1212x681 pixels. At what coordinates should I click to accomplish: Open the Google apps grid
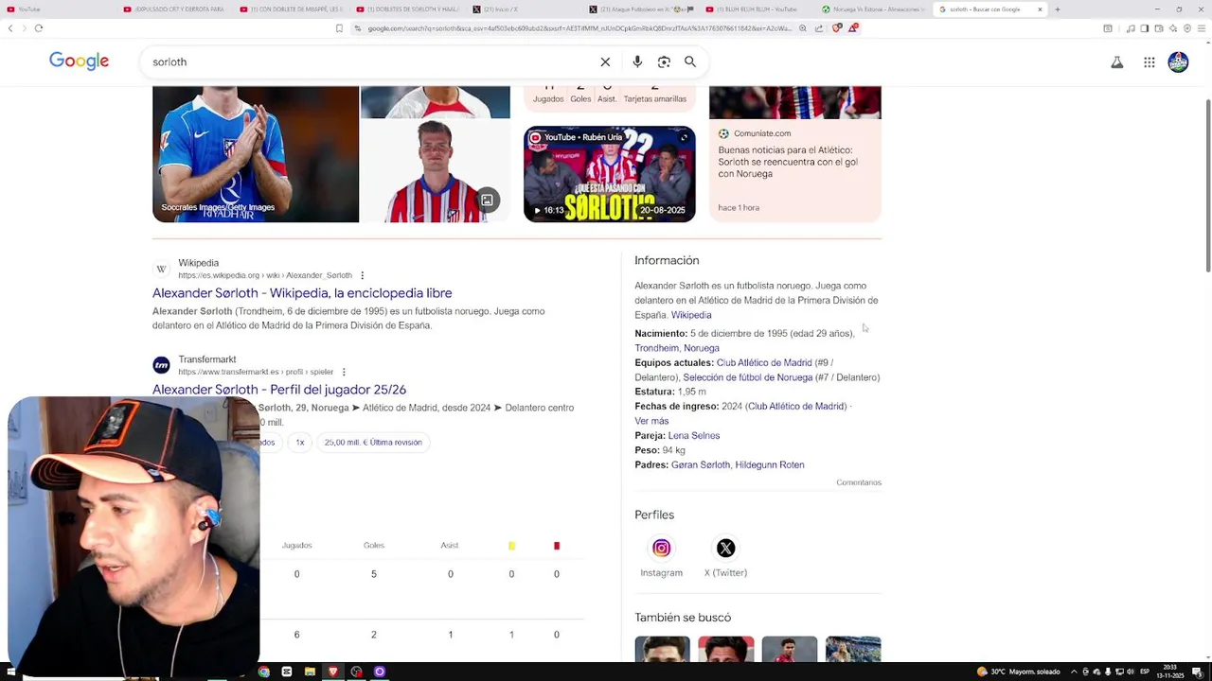[x=1149, y=62]
